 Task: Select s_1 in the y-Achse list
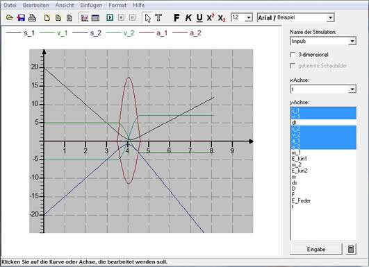pyautogui.click(x=323, y=110)
